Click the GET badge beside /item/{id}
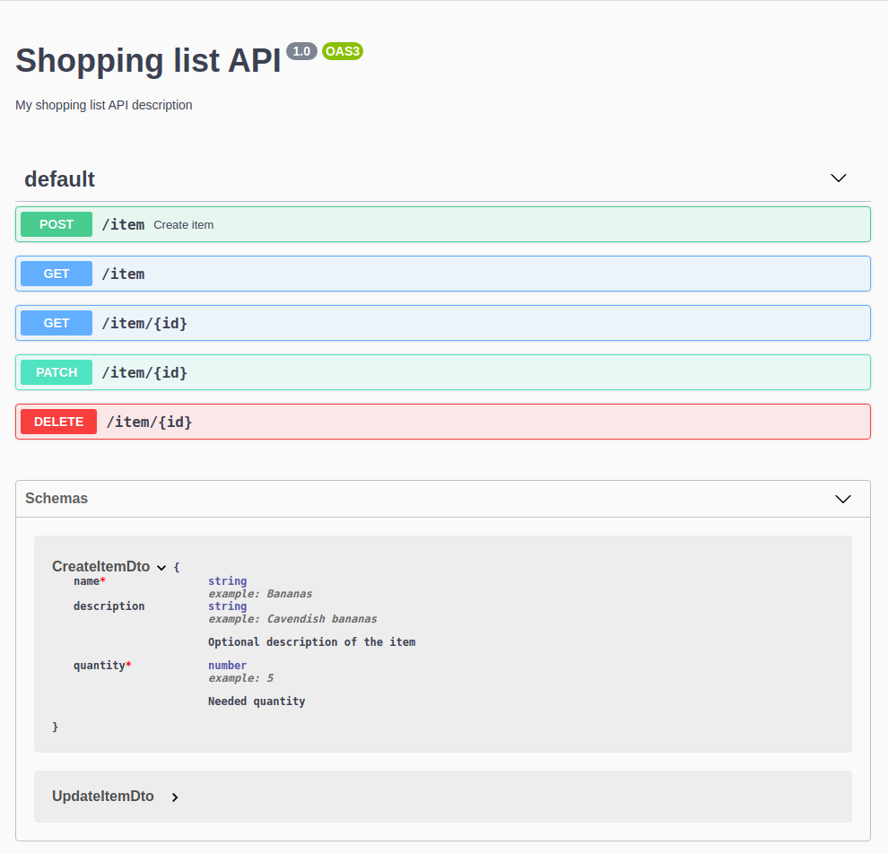The height and width of the screenshot is (854, 888). tap(57, 323)
